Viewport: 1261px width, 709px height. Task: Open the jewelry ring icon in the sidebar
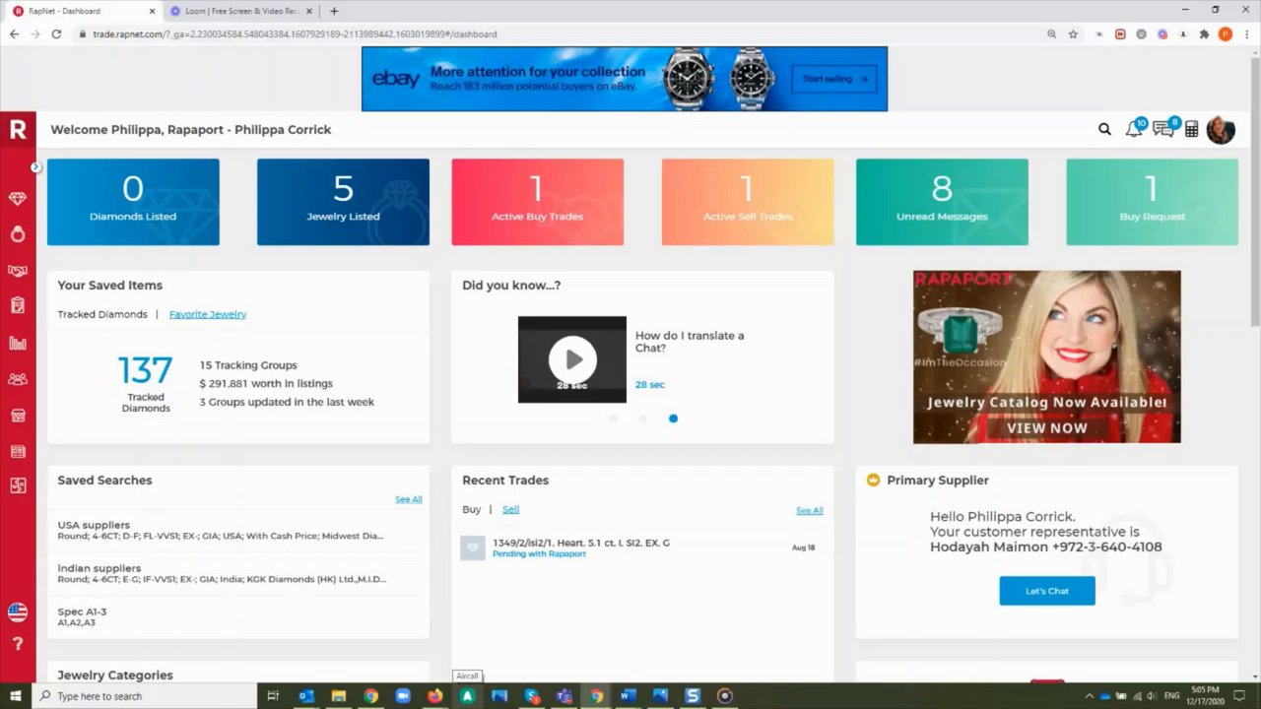pos(18,234)
